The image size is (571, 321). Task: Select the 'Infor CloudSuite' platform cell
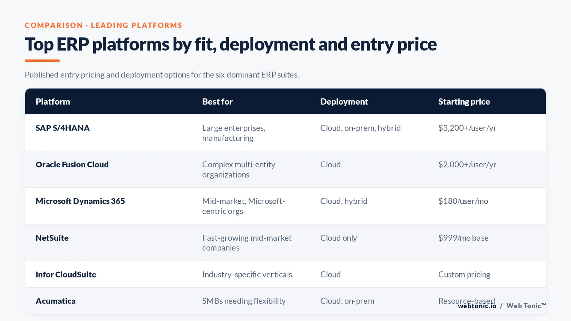pyautogui.click(x=66, y=275)
